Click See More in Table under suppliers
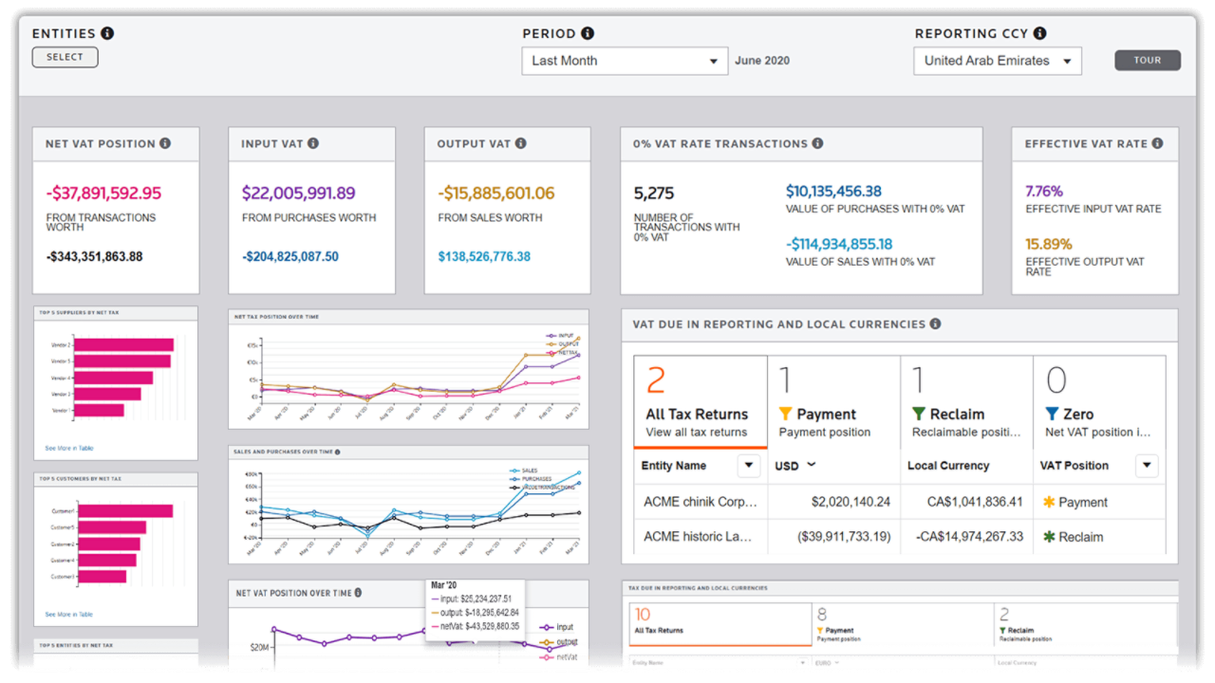1215x683 pixels. (69, 448)
